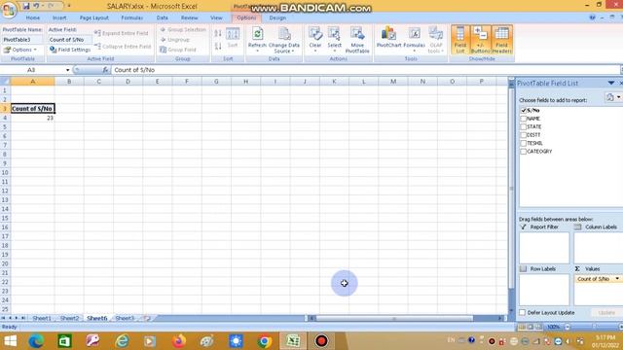Toggle the +/- Buttons display
This screenshot has height=350, width=623.
point(480,40)
